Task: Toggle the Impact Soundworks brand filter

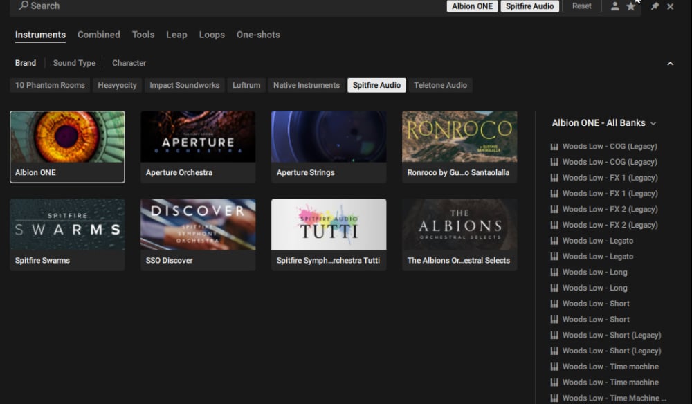Action: (x=185, y=85)
